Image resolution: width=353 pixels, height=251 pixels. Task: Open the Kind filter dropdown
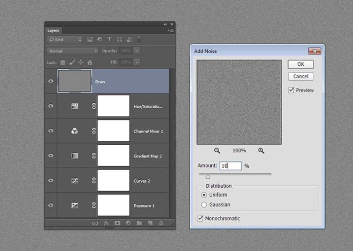tap(64, 40)
